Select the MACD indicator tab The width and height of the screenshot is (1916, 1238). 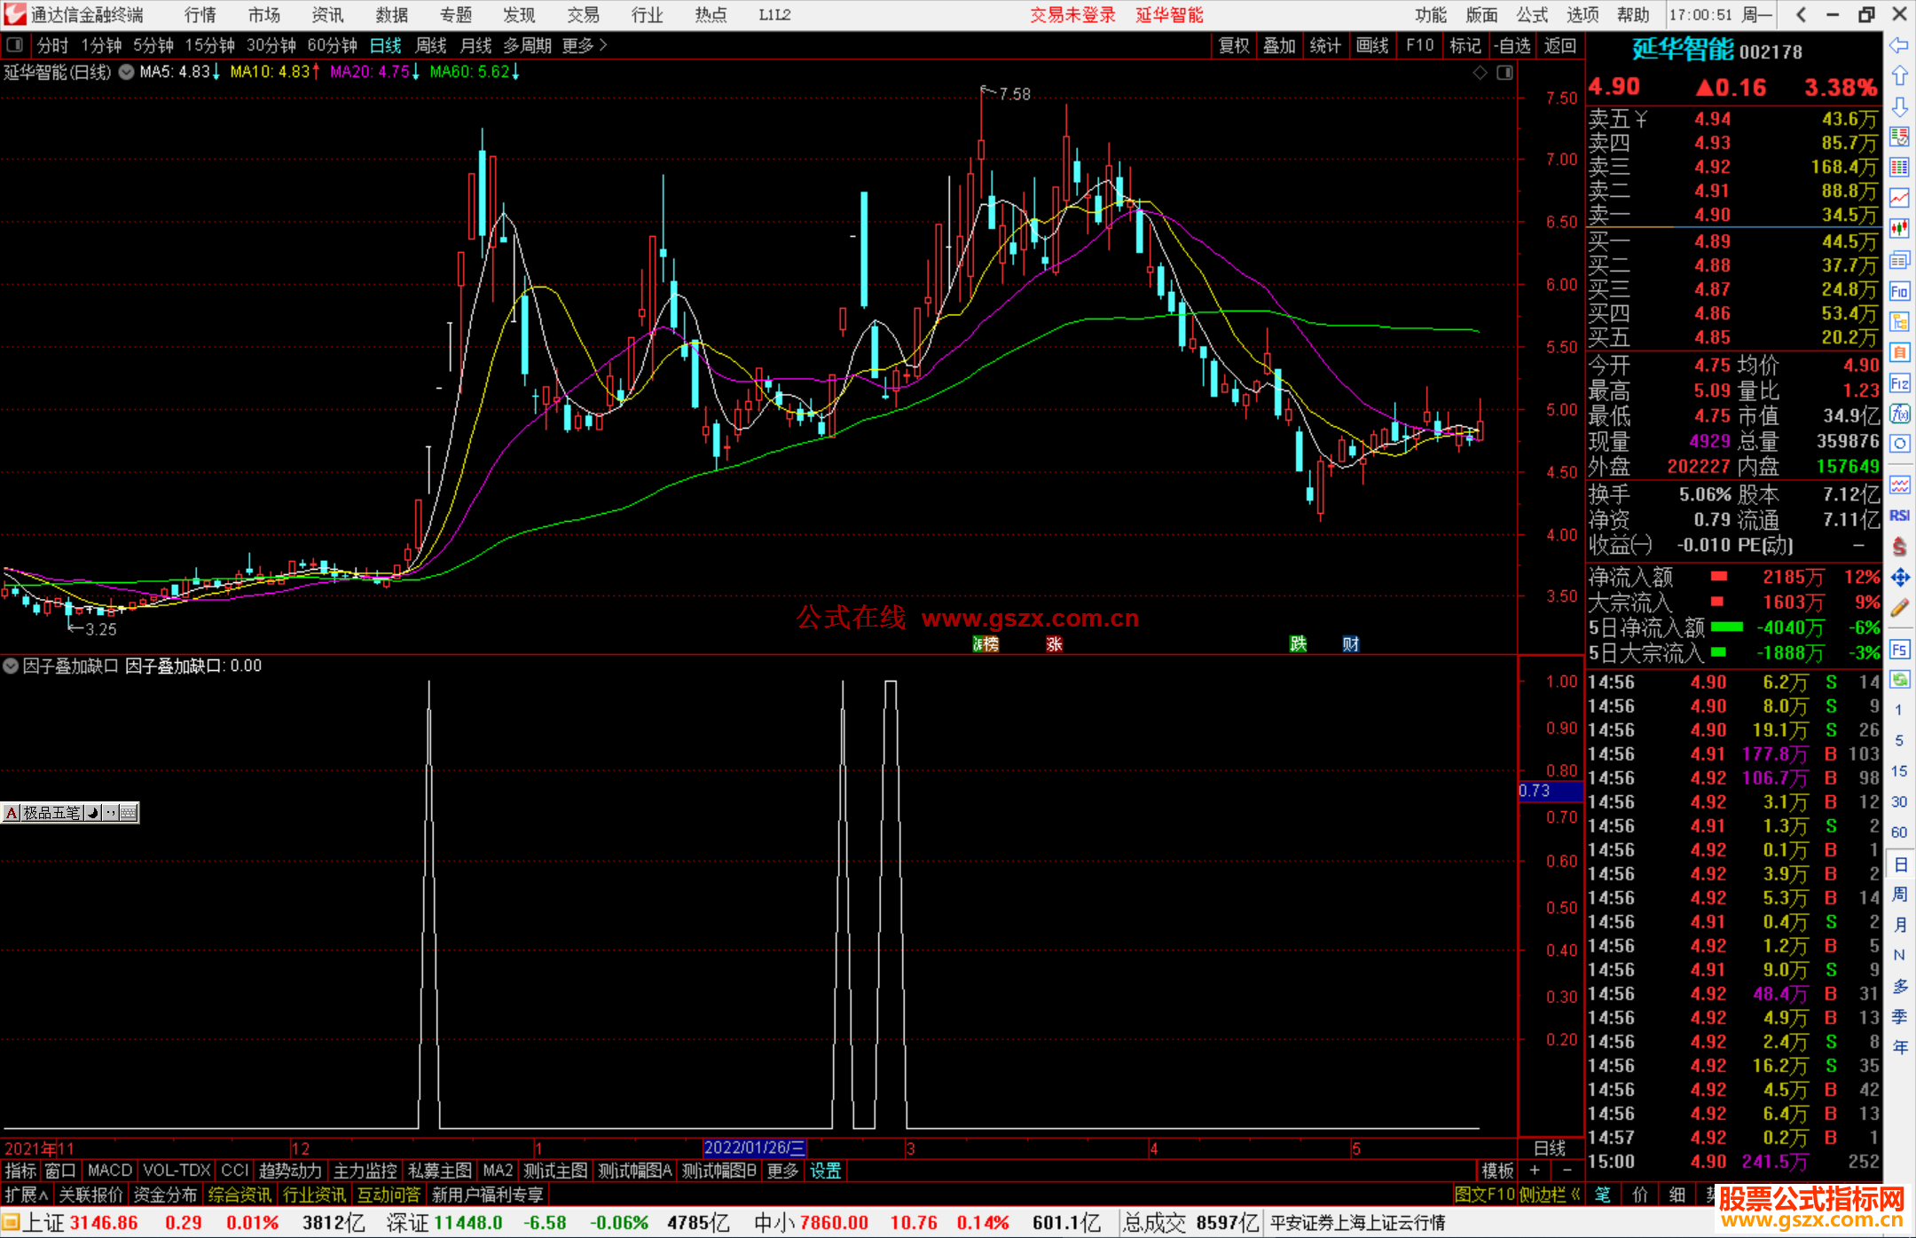click(110, 1171)
